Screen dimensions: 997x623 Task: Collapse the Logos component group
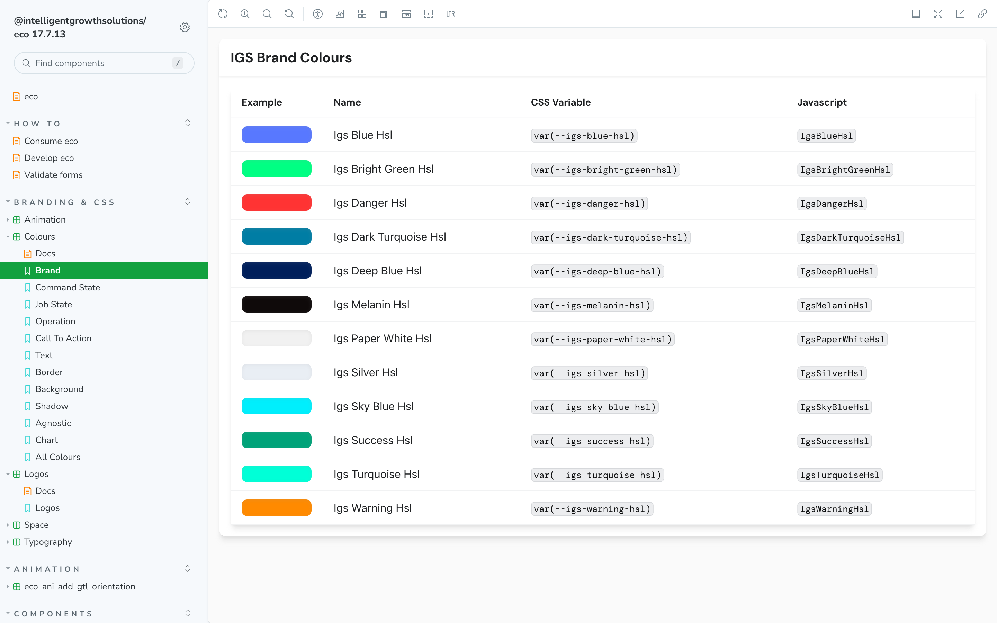pyautogui.click(x=36, y=474)
